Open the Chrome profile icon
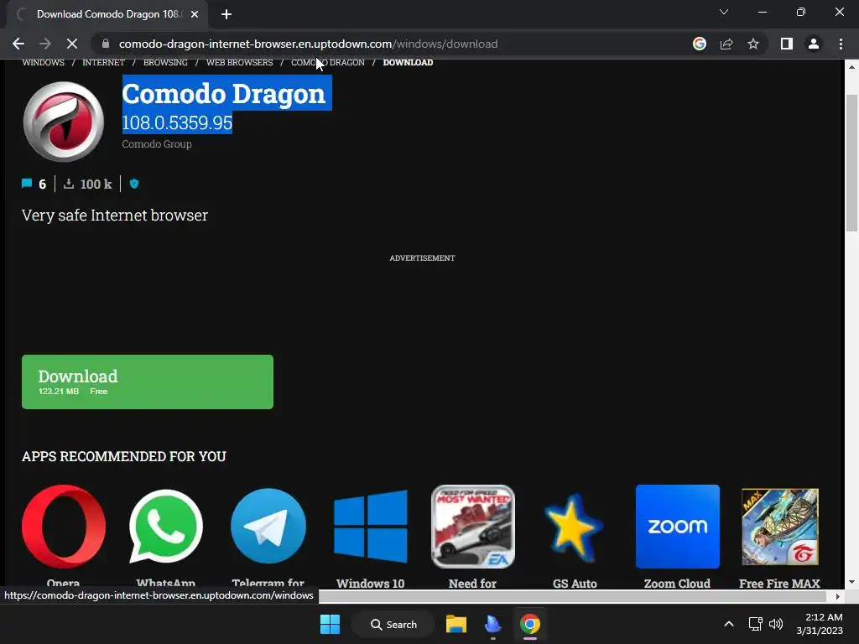This screenshot has height=644, width=859. [x=814, y=44]
